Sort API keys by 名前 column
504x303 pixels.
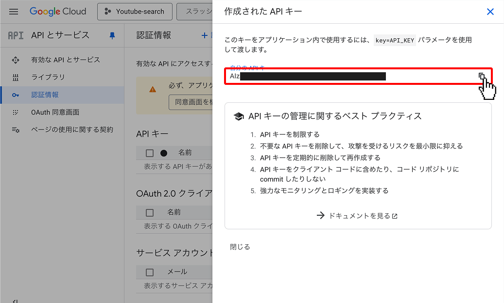185,153
